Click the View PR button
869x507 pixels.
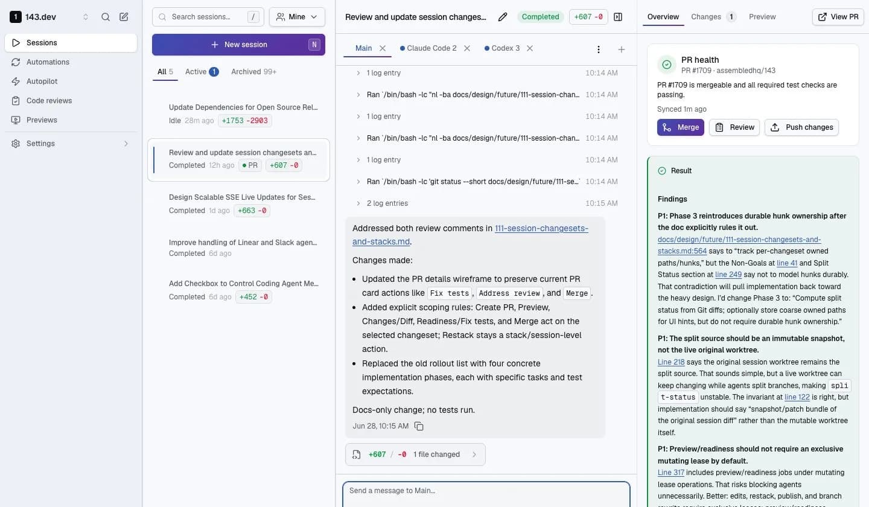point(838,17)
